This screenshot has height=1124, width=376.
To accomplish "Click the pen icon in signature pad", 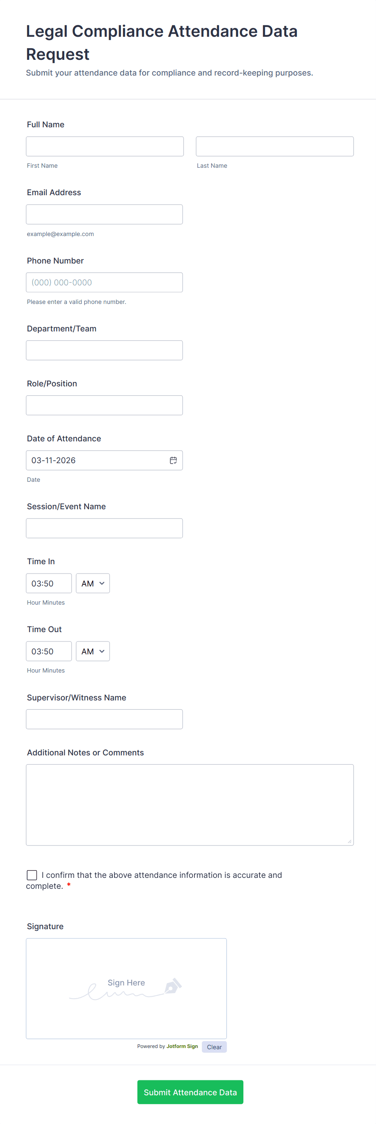I will (x=173, y=986).
